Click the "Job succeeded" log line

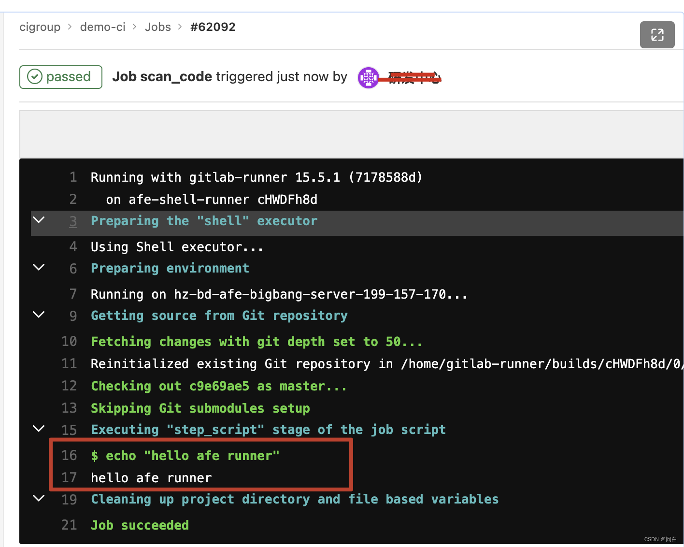click(140, 525)
